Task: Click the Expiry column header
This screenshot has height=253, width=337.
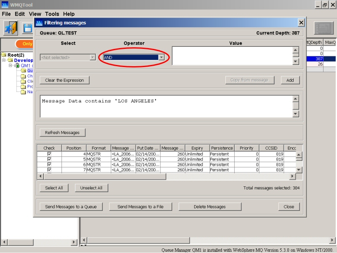Action: [x=197, y=148]
